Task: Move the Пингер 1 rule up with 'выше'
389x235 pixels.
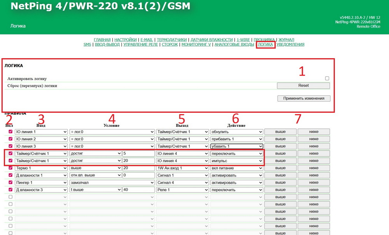Action: [280, 183]
